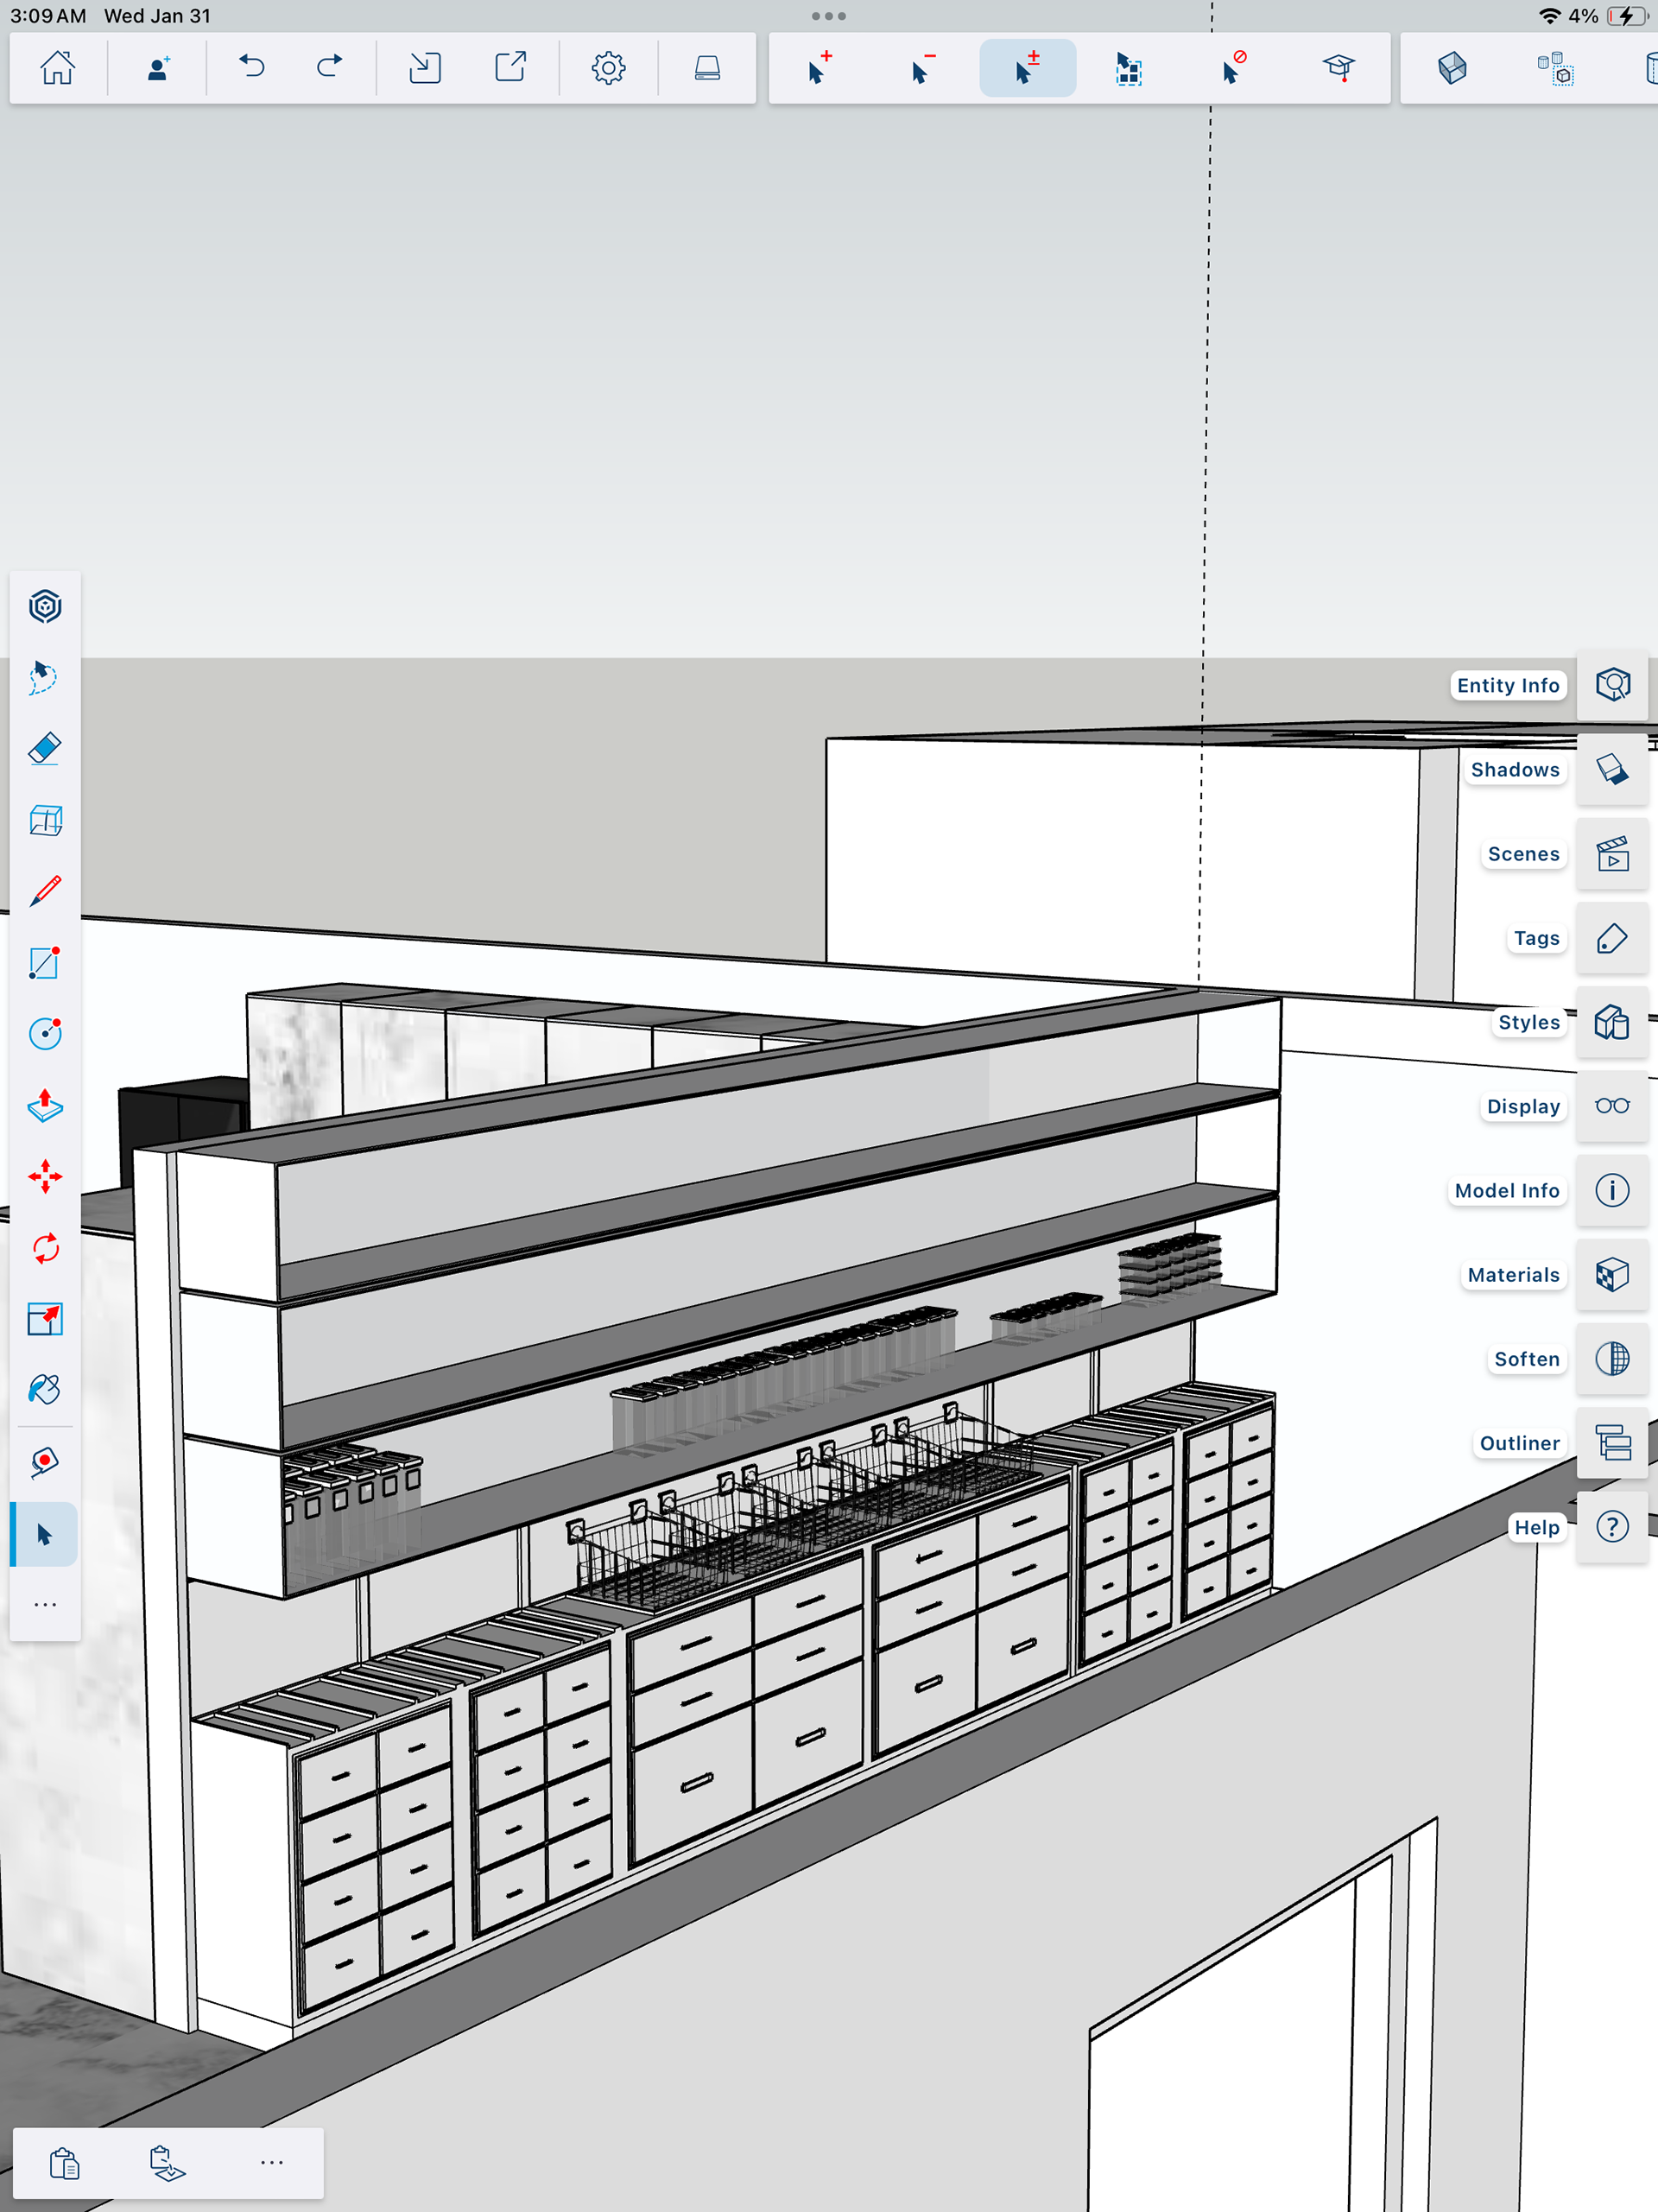
Task: Open the Outliner panel
Action: tap(1612, 1443)
